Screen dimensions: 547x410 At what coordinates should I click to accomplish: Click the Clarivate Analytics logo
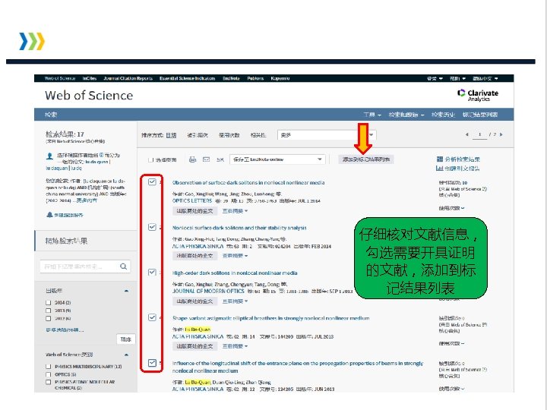(x=478, y=95)
